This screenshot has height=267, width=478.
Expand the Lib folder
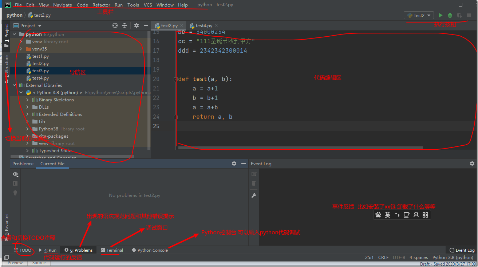[x=28, y=122]
